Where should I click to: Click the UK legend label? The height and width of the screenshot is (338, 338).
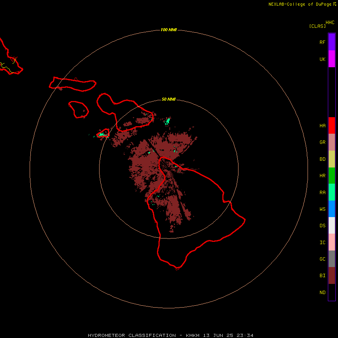coord(322,59)
